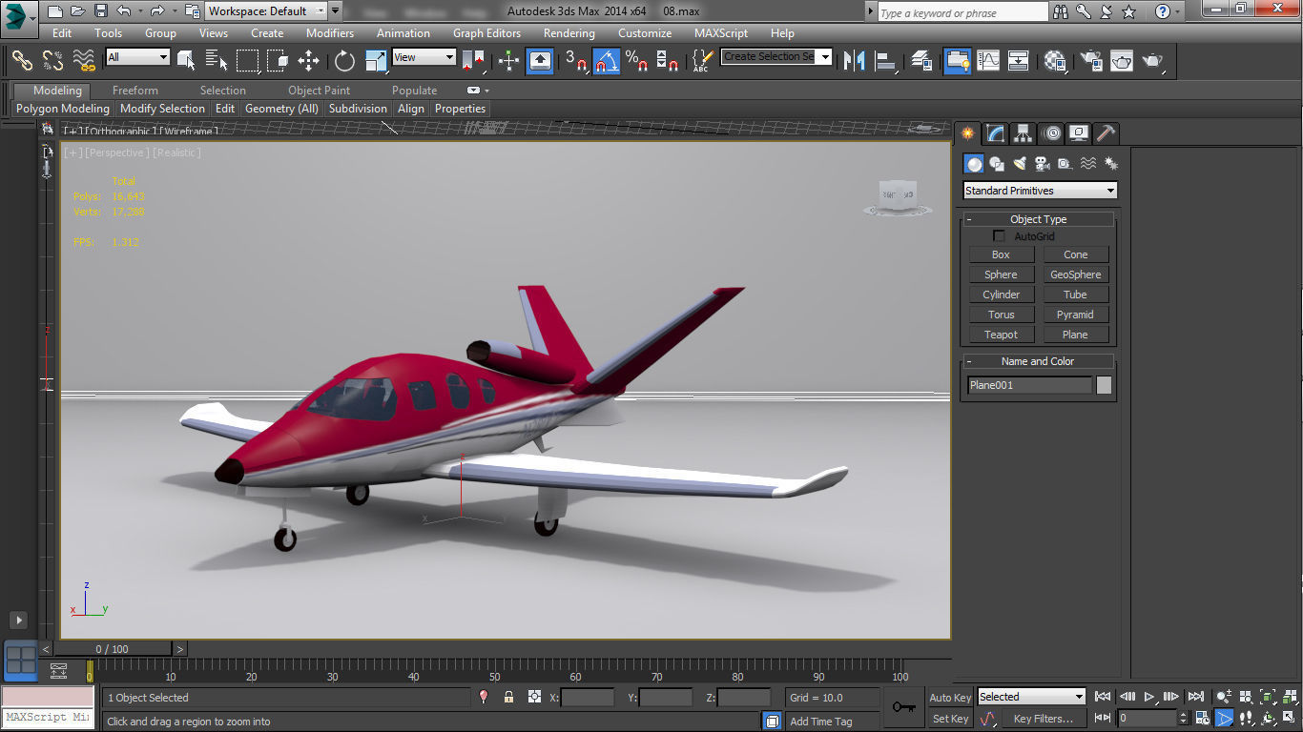
Task: Toggle the Graphite Modeling ribbon
Action: click(957, 61)
